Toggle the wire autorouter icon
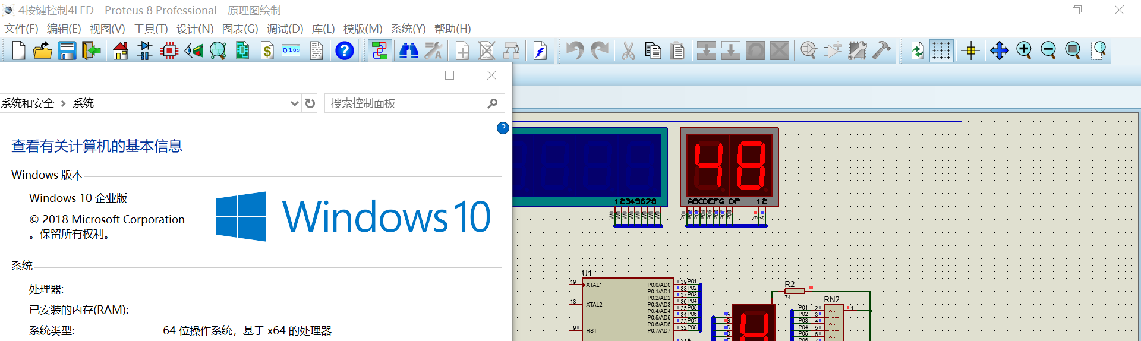 click(x=379, y=51)
